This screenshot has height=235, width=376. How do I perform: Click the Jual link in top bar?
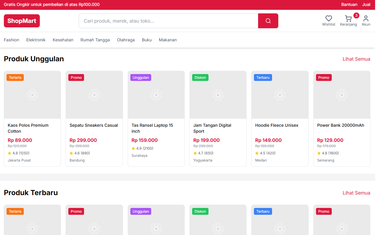pyautogui.click(x=366, y=4)
